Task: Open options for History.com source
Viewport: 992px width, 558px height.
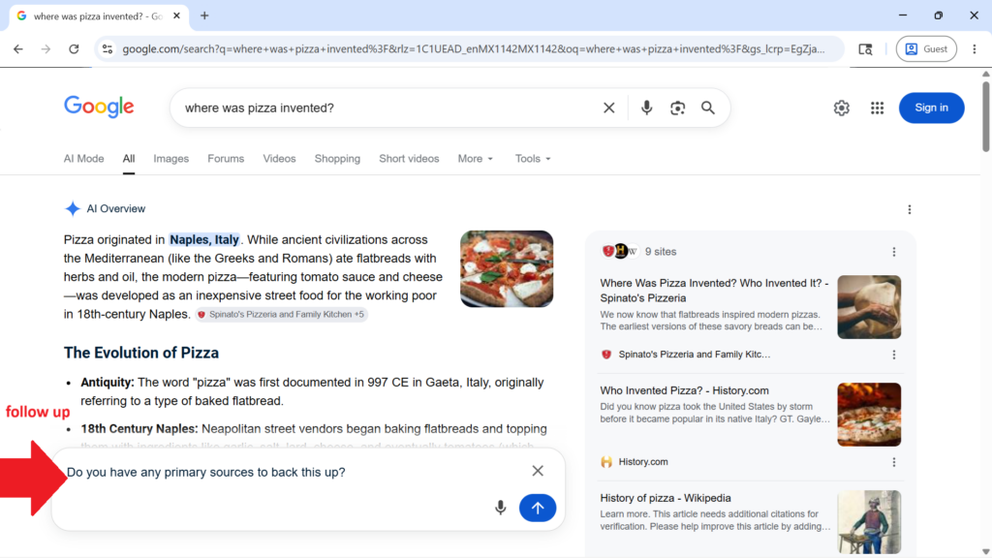Action: pos(894,462)
